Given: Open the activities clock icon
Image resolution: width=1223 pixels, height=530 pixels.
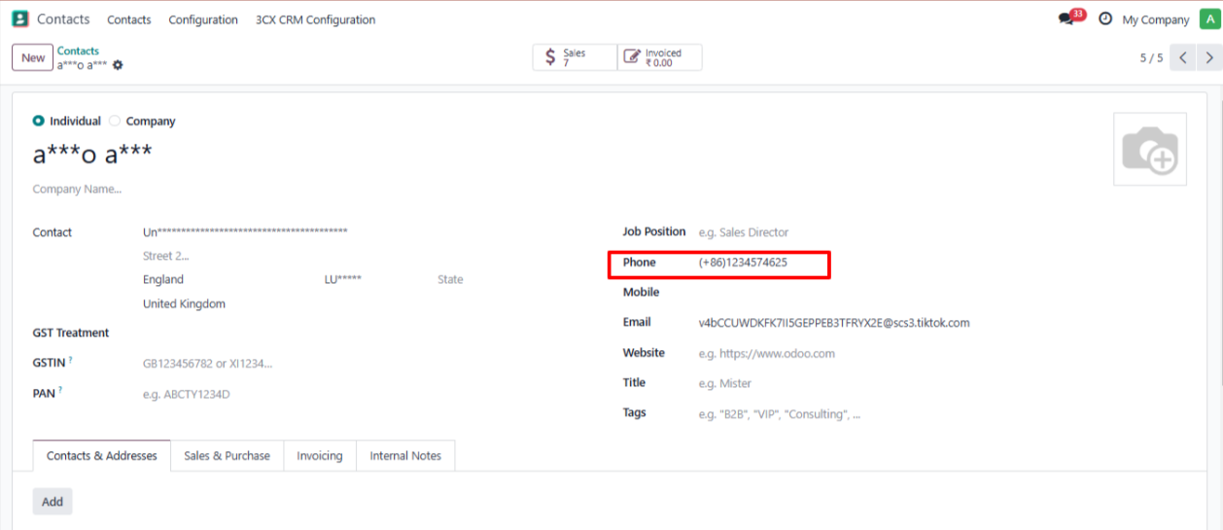Looking at the screenshot, I should click(x=1105, y=19).
